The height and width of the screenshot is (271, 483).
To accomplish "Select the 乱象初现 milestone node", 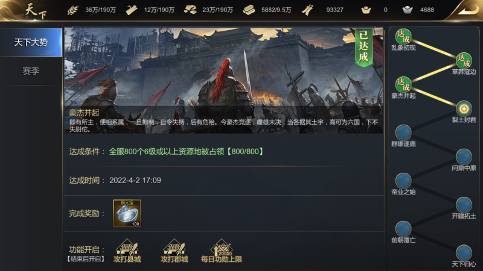I will pyautogui.click(x=403, y=37).
